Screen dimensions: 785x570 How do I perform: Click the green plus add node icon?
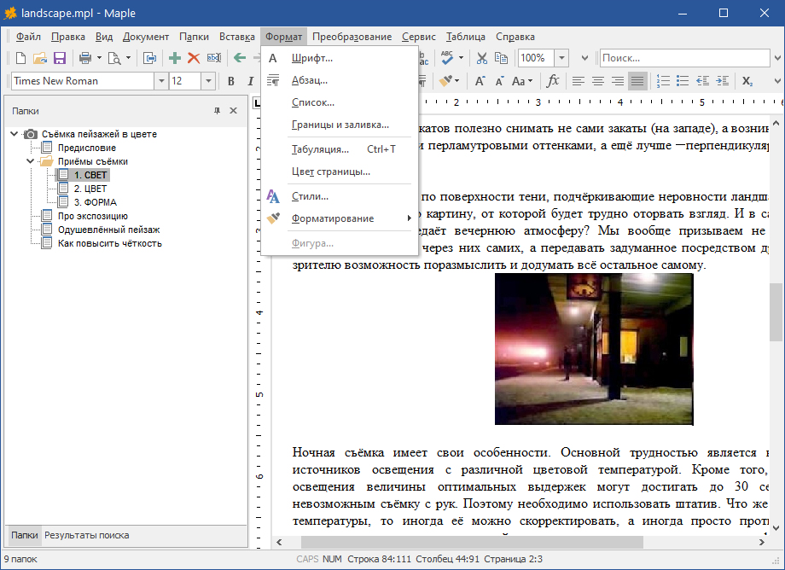point(175,58)
